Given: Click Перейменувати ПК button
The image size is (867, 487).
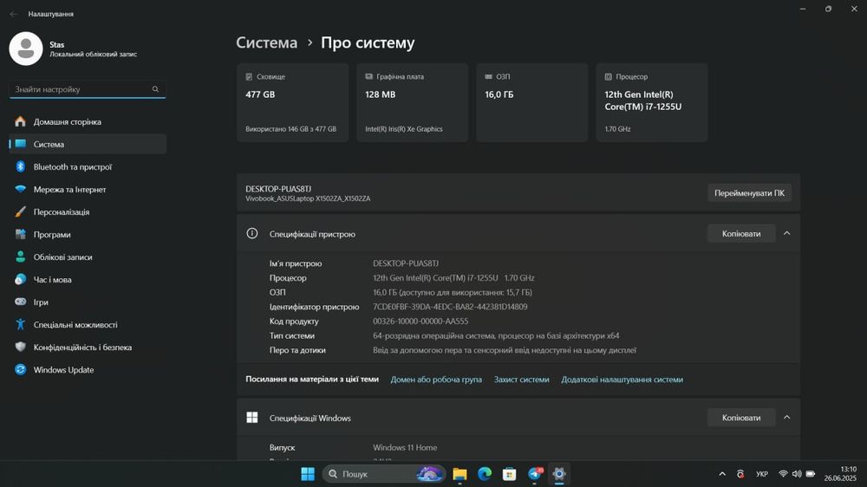Looking at the screenshot, I should [749, 193].
